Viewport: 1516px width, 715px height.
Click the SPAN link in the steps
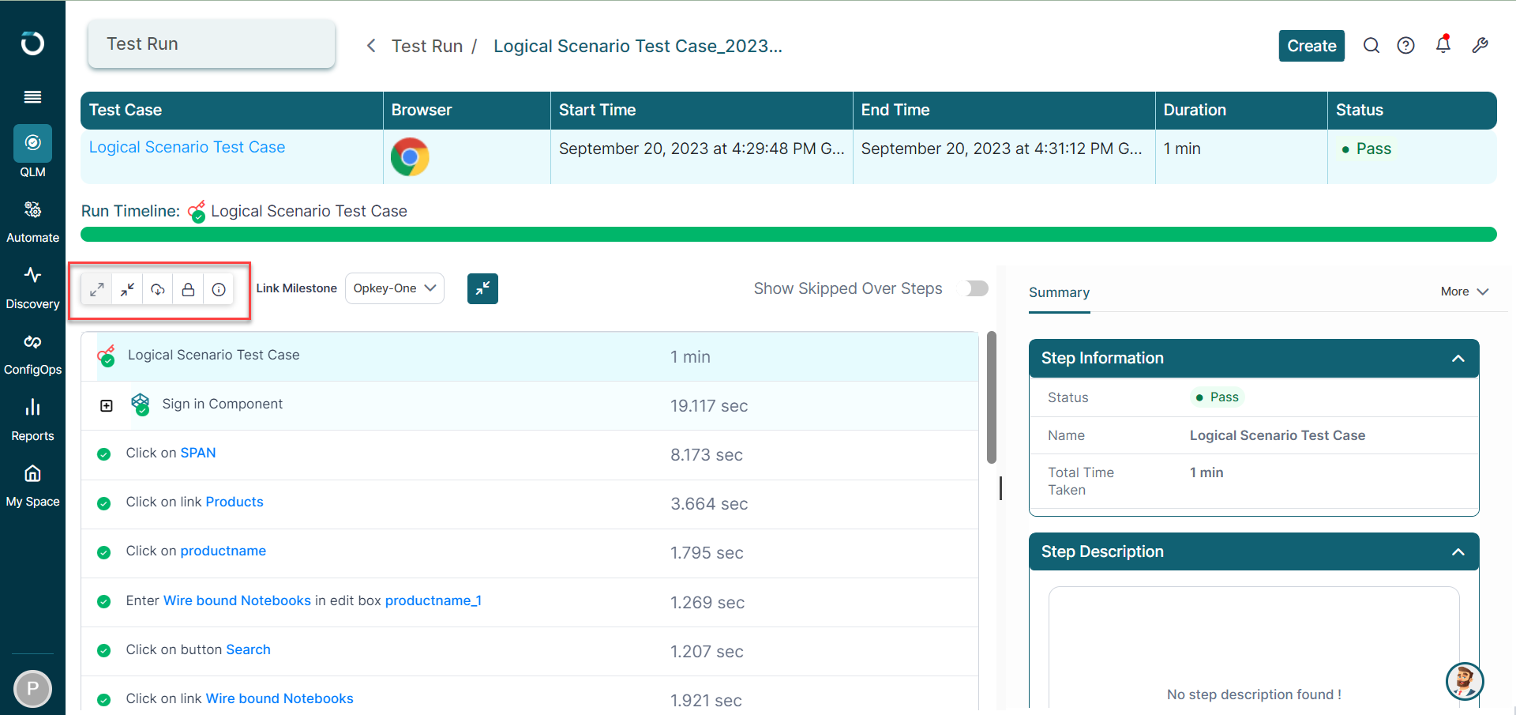click(198, 453)
